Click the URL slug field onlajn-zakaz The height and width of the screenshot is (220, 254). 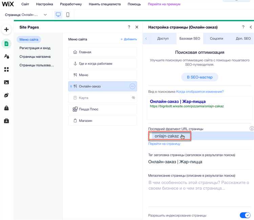coord(167,136)
